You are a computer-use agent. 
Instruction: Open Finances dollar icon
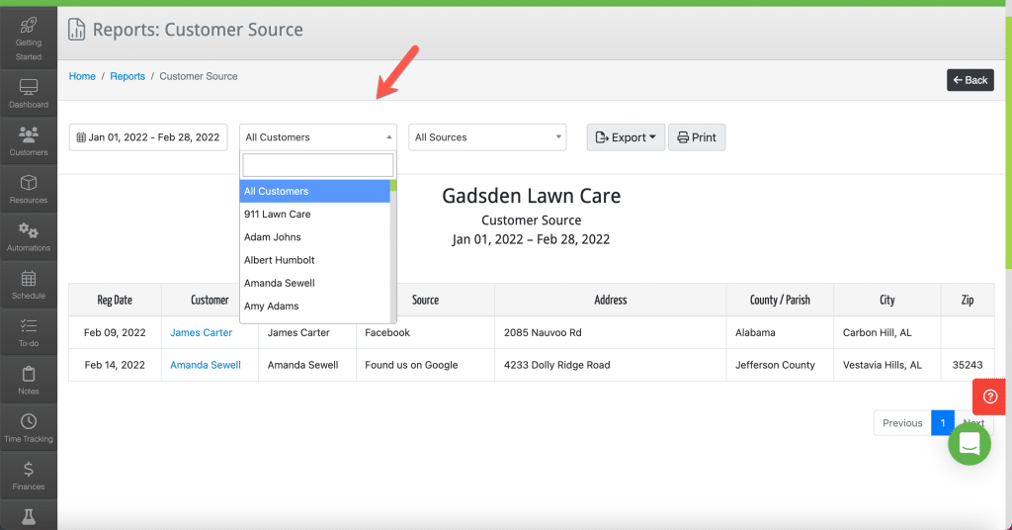(29, 470)
